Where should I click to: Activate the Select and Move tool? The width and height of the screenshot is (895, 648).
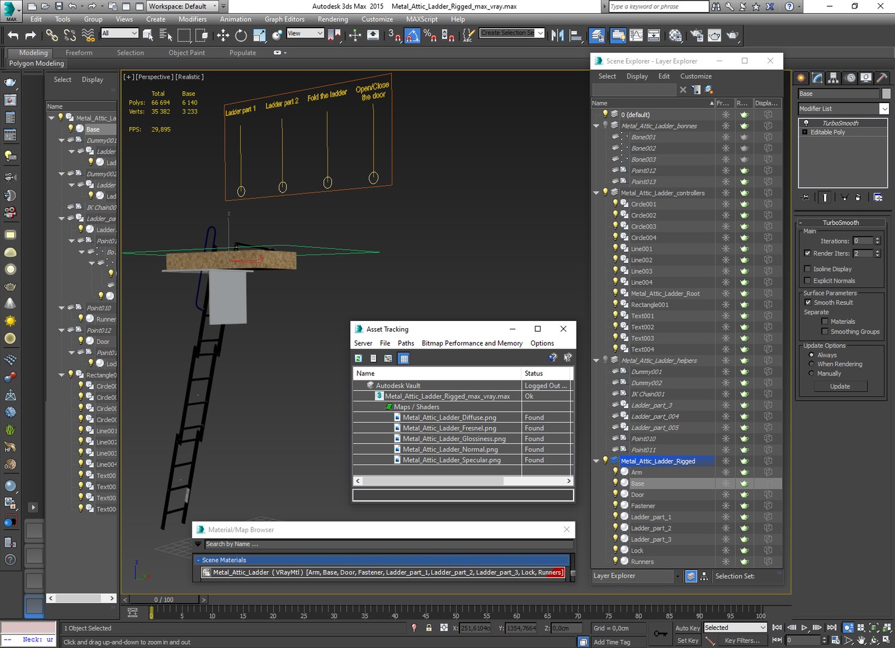tap(223, 35)
